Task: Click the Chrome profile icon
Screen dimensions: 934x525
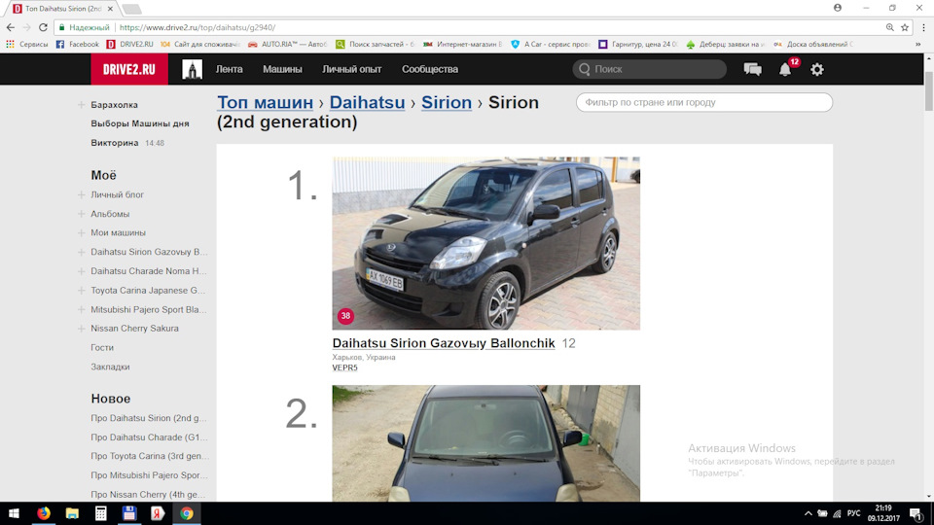Action: tap(838, 8)
